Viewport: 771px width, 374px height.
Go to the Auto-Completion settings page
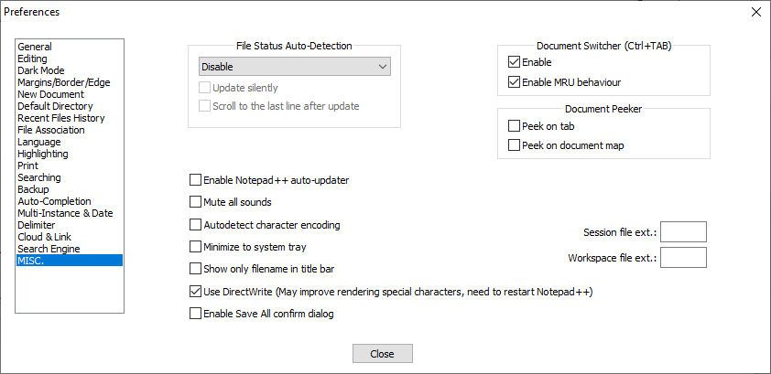point(55,201)
